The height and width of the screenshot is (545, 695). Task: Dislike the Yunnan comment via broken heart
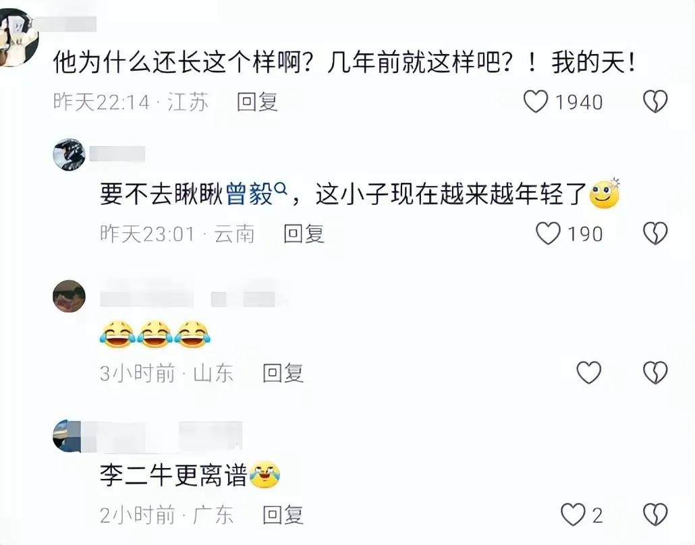pos(655,233)
